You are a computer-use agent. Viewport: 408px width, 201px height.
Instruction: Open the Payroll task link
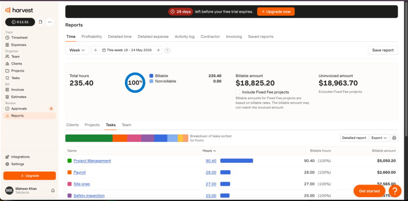[x=80, y=172]
